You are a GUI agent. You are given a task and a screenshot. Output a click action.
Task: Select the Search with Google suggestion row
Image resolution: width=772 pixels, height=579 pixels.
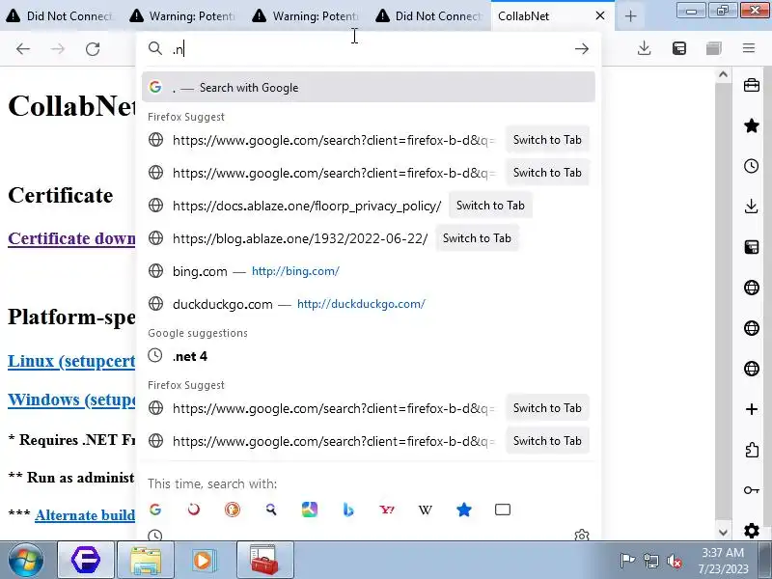(x=369, y=87)
